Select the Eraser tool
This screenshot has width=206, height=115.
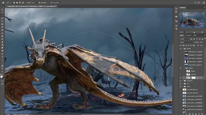[2, 42]
